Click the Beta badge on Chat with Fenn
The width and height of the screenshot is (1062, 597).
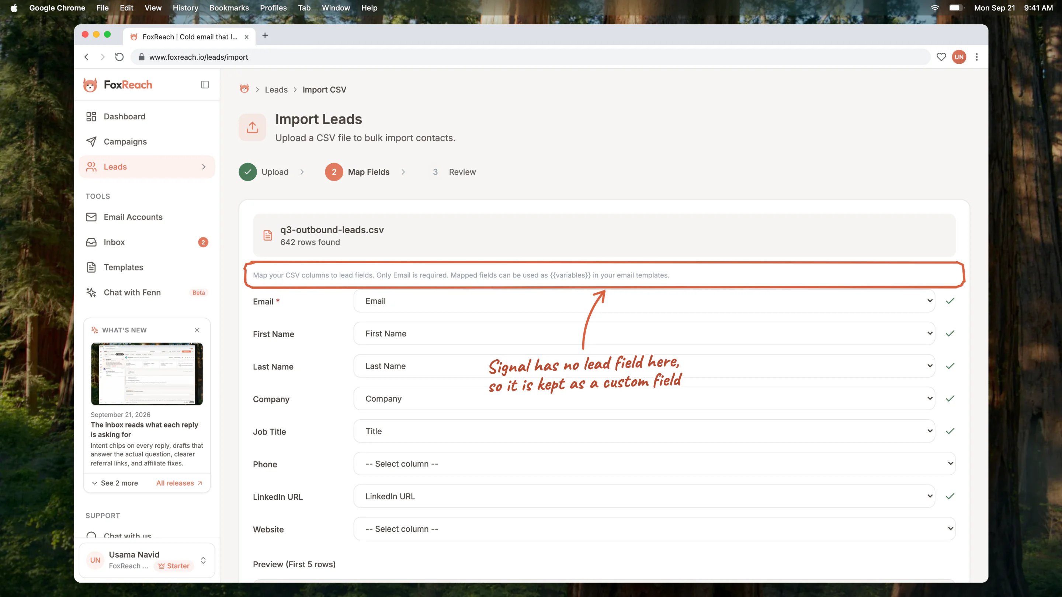pos(199,293)
